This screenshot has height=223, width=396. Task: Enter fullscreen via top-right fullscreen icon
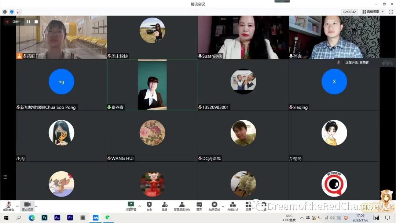390,11
